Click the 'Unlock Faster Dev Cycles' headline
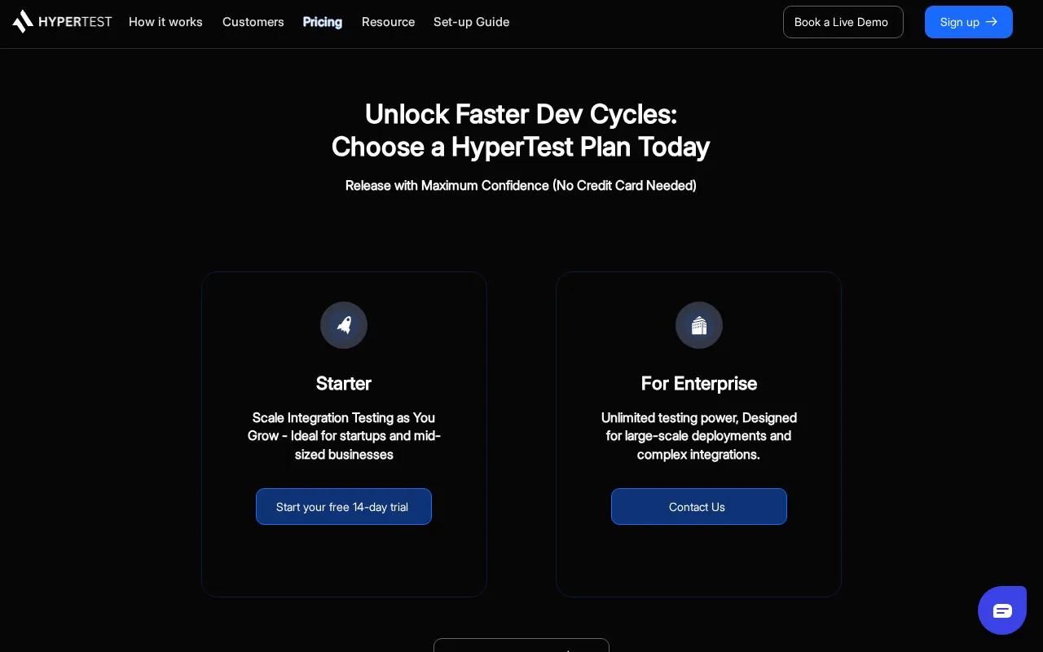1043x652 pixels. [x=521, y=130]
